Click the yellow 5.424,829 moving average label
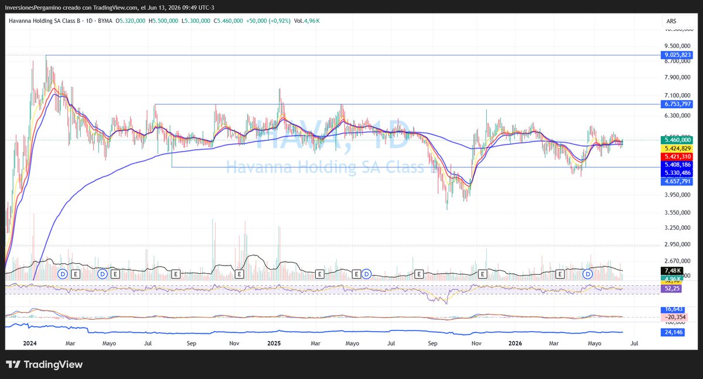Image resolution: width=703 pixels, height=379 pixels. pos(677,149)
